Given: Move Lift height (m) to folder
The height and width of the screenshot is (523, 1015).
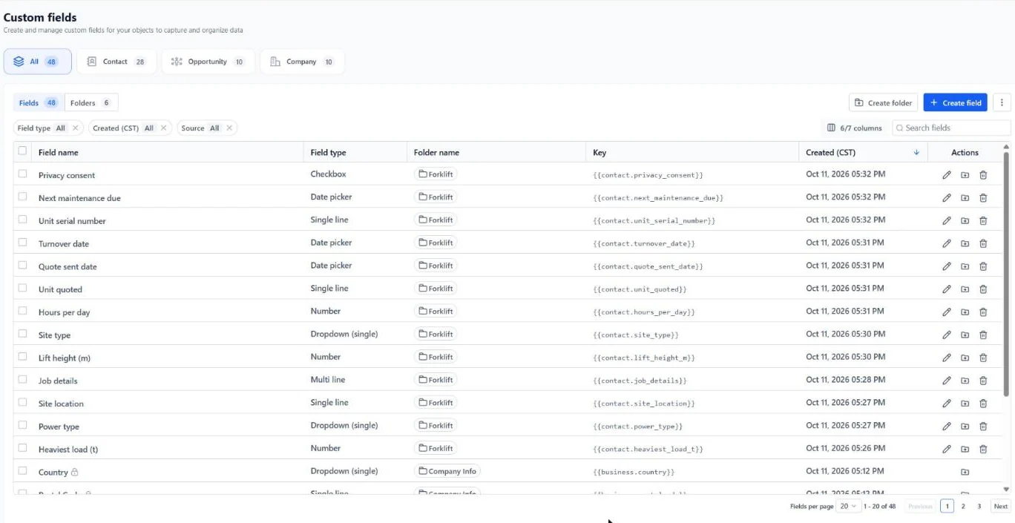Looking at the screenshot, I should (x=965, y=358).
